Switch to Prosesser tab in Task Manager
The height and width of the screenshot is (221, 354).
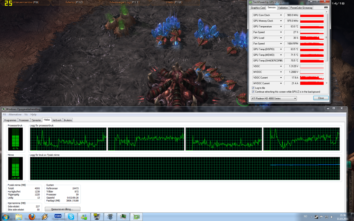(x=24, y=120)
